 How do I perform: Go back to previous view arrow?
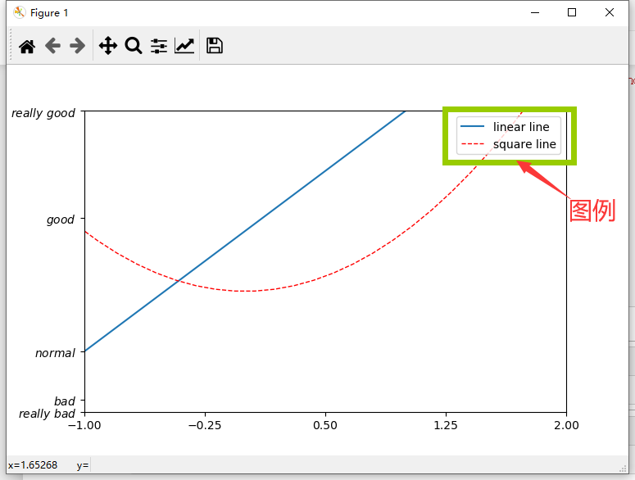52,46
